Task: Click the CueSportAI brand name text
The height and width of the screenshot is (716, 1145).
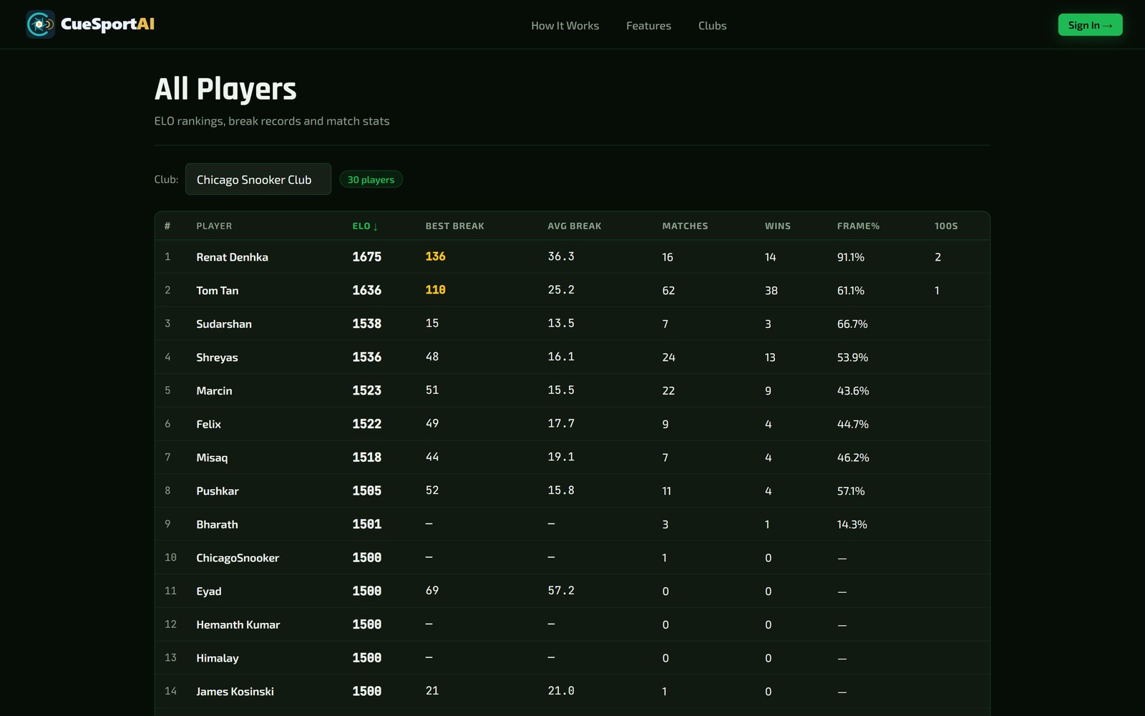Action: pos(107,24)
